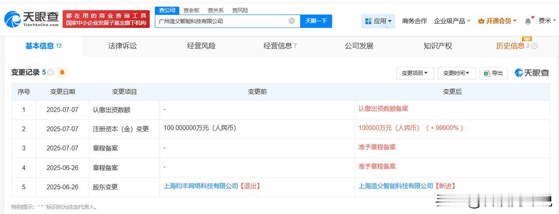Open the 经营风险 tab
559x214 pixels.
[x=201, y=46]
